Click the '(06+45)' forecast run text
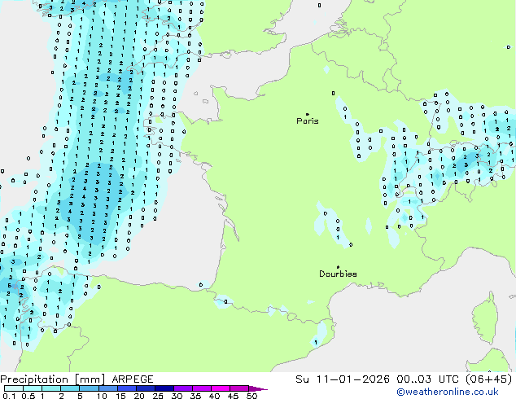Screen dimensions: 516x399 tap(488, 379)
